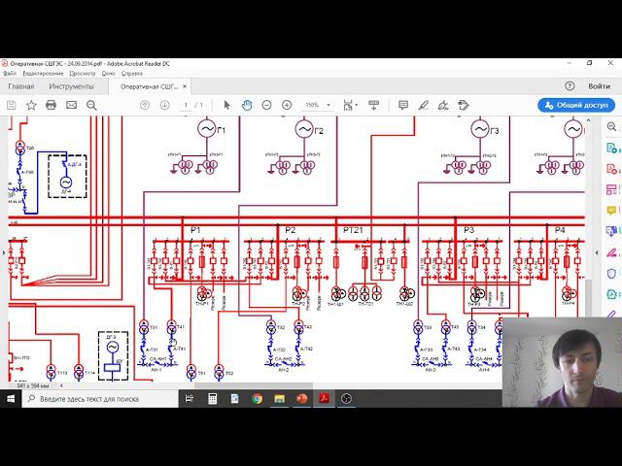
Task: Switch to the Инструменты tab
Action: [x=71, y=86]
